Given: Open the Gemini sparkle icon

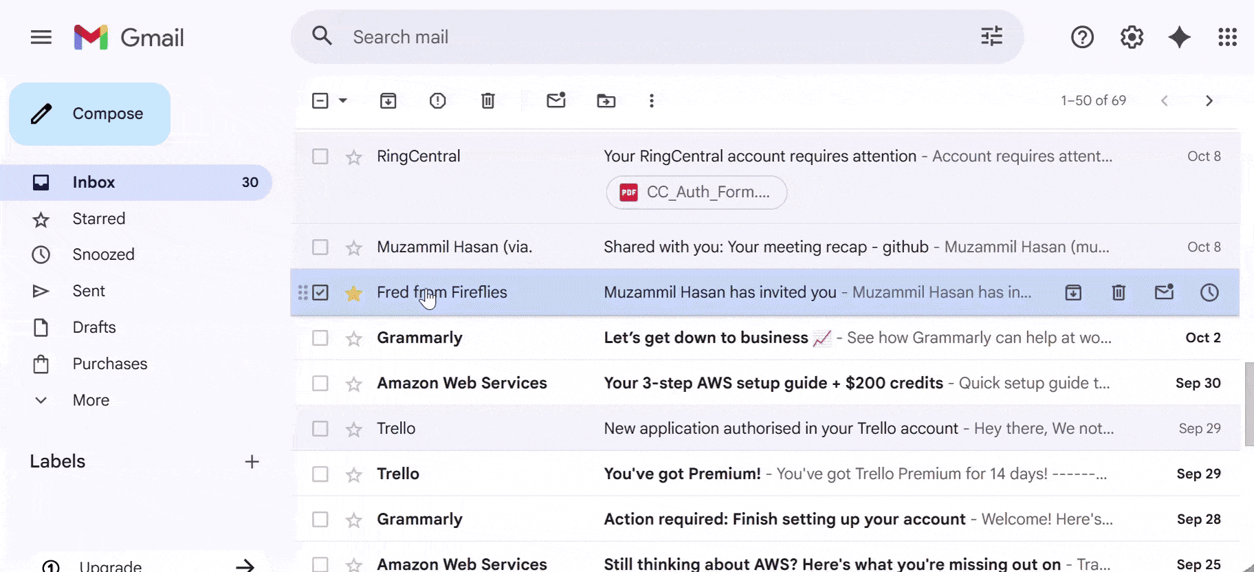Looking at the screenshot, I should 1179,37.
